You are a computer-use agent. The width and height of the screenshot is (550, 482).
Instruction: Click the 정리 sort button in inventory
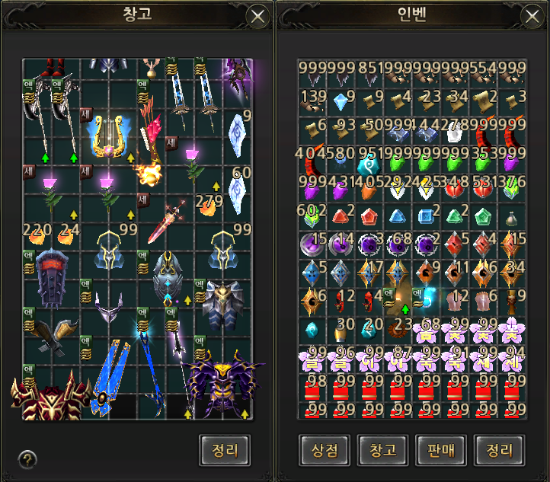[499, 451]
